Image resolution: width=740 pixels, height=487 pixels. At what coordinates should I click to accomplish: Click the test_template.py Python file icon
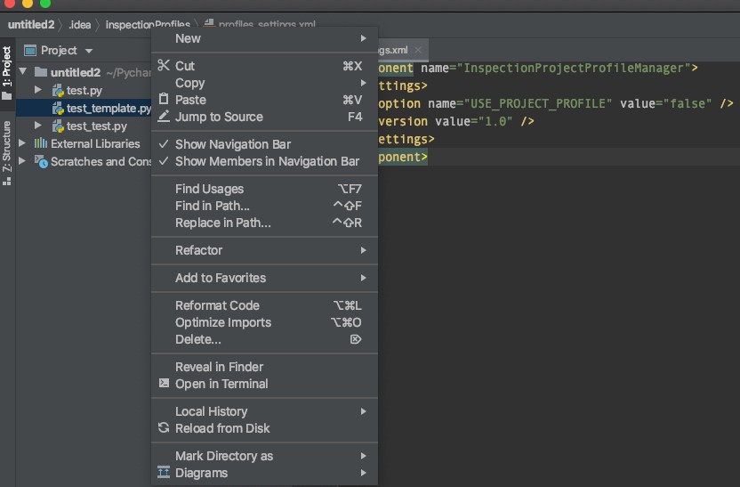click(x=58, y=108)
